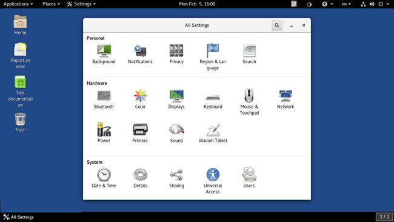Open the Notifications settings panel
This screenshot has width=394, height=222.
tap(140, 55)
